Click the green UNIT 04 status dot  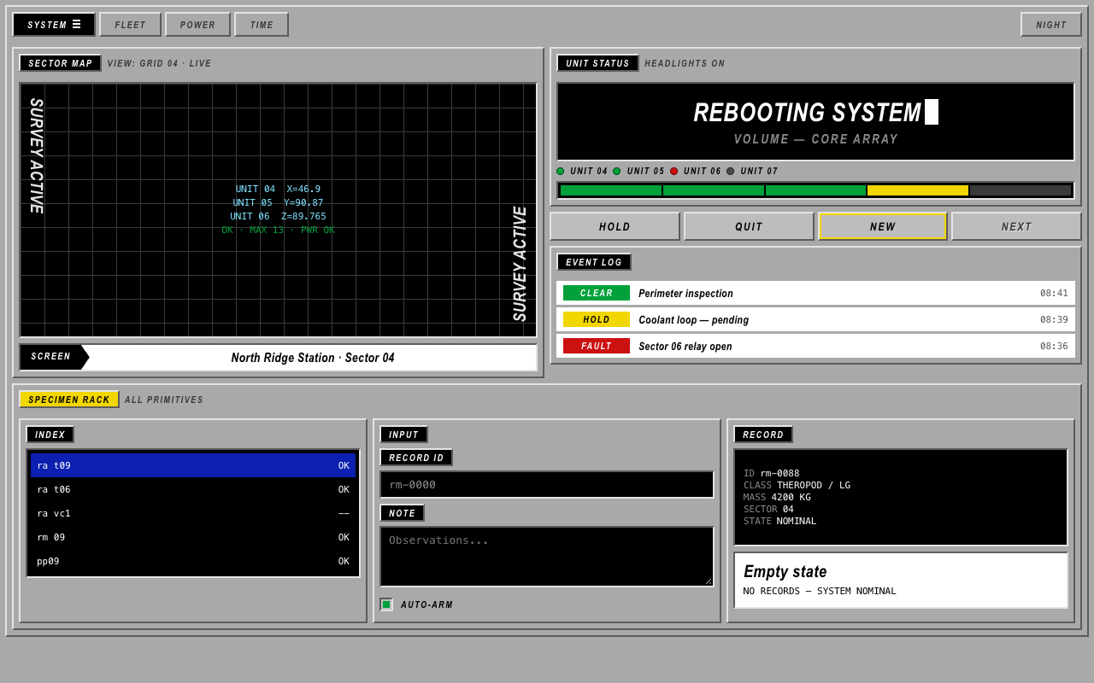coord(561,171)
